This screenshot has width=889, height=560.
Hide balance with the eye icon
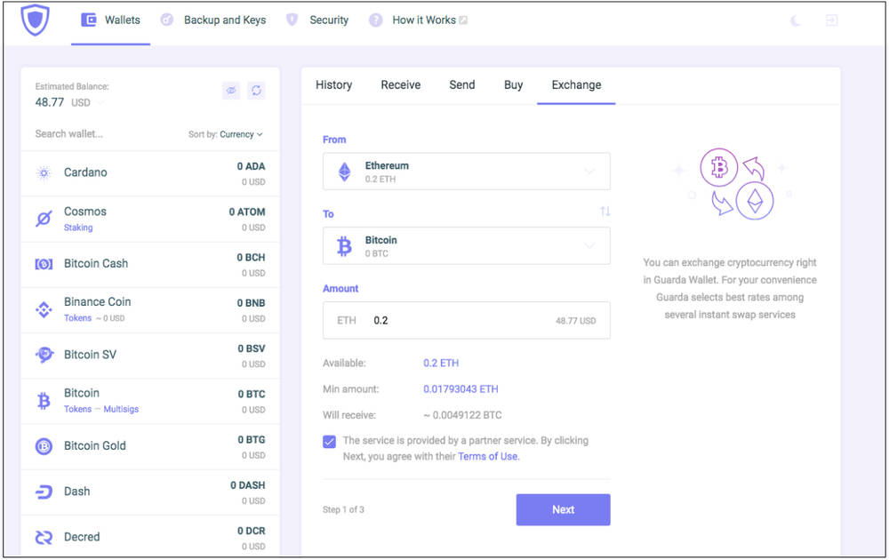point(231,90)
